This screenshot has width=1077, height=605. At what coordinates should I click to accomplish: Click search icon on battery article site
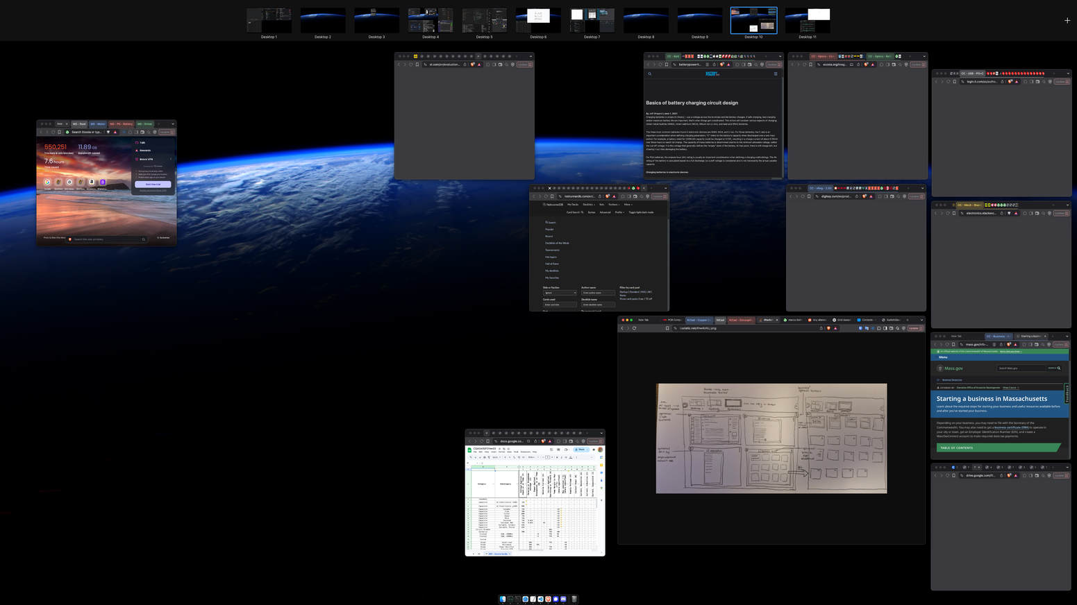[650, 74]
